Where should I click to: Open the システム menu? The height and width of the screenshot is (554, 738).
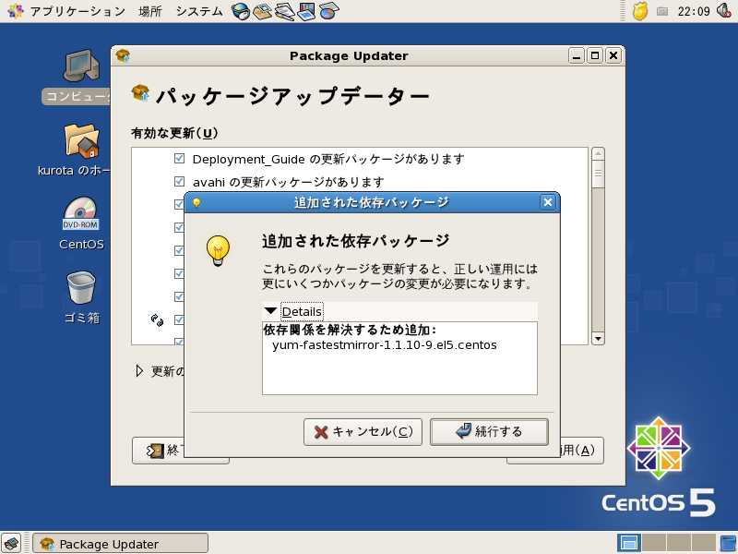[x=199, y=11]
